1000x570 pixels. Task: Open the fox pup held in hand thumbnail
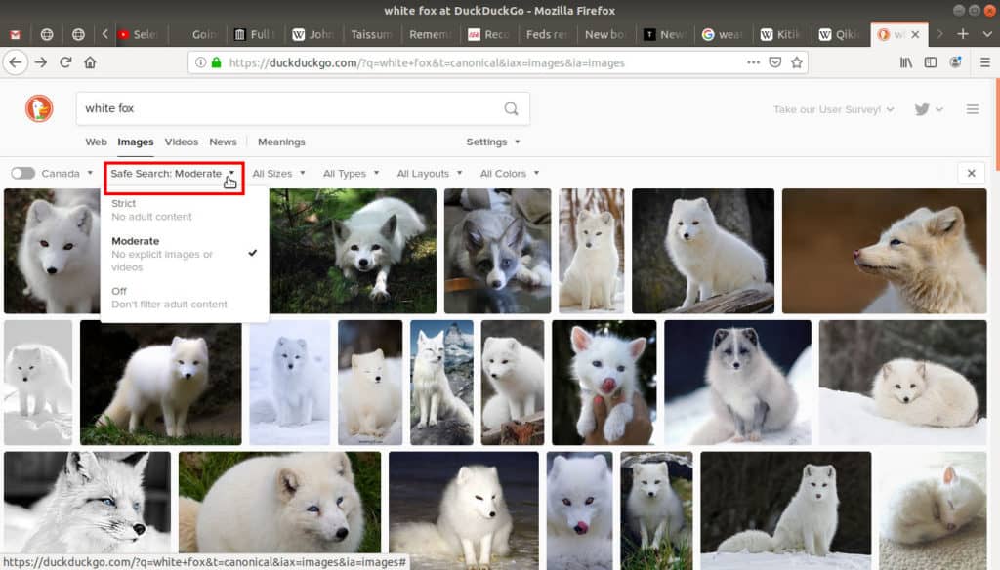coord(604,383)
